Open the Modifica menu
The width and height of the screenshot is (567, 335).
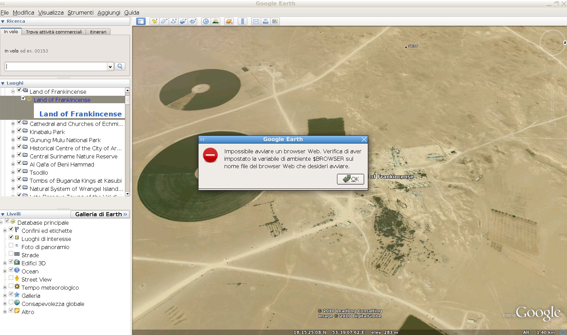click(x=23, y=13)
